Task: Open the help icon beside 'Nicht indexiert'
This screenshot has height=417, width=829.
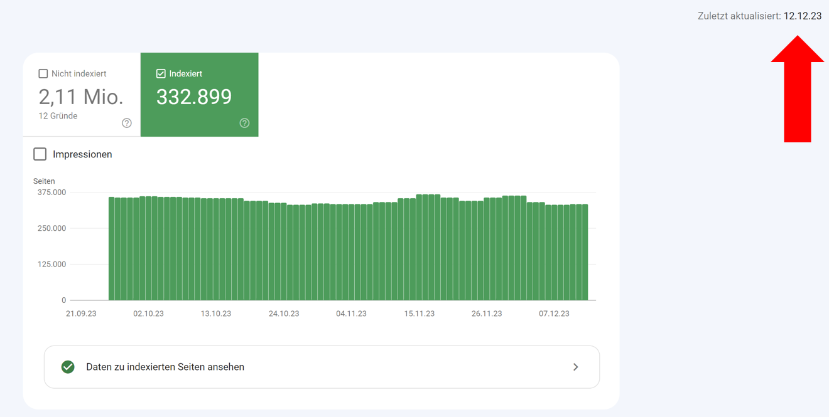Action: coord(126,123)
